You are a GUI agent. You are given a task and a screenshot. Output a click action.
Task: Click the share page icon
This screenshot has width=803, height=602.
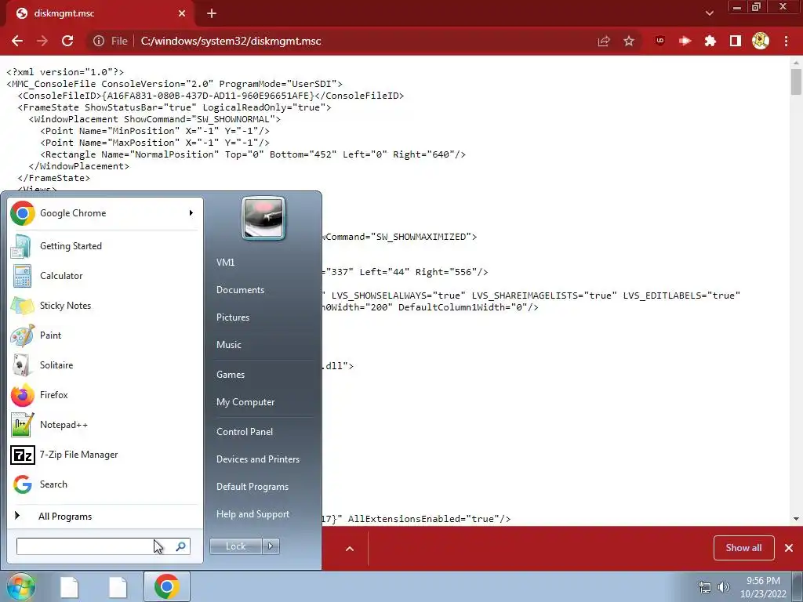coord(604,41)
